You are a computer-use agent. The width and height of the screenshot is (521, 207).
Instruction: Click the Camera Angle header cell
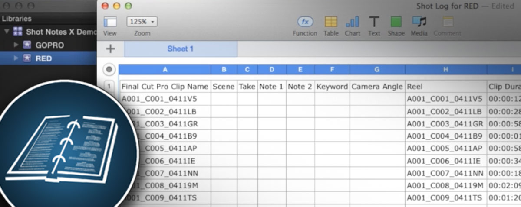(377, 87)
